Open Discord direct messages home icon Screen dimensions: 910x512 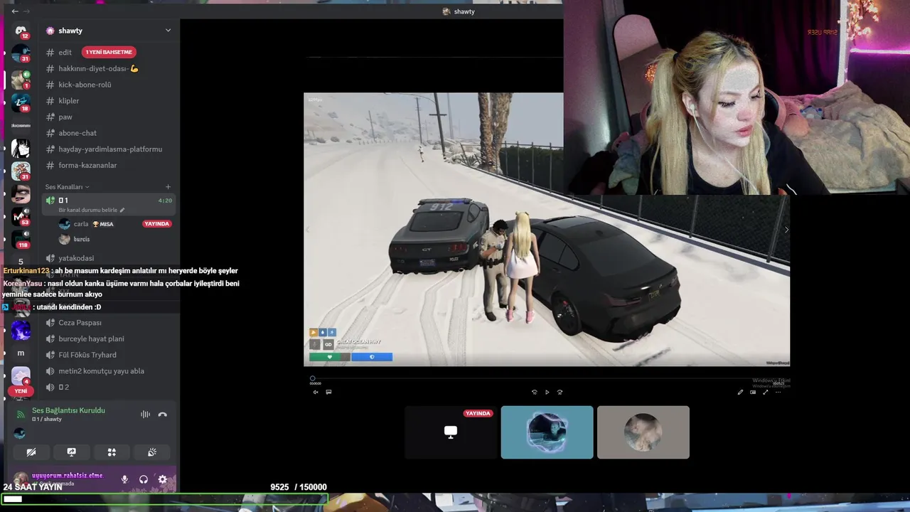tap(21, 31)
